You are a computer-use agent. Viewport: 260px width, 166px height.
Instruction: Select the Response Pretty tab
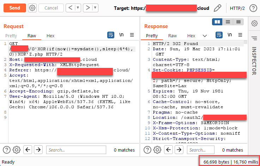152,36
